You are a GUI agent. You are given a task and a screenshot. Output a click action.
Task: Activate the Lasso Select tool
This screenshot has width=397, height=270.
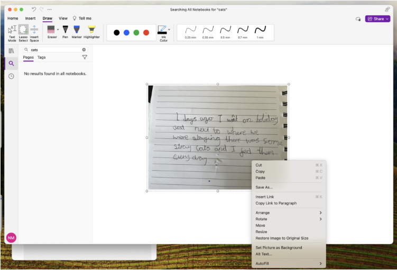[23, 32]
